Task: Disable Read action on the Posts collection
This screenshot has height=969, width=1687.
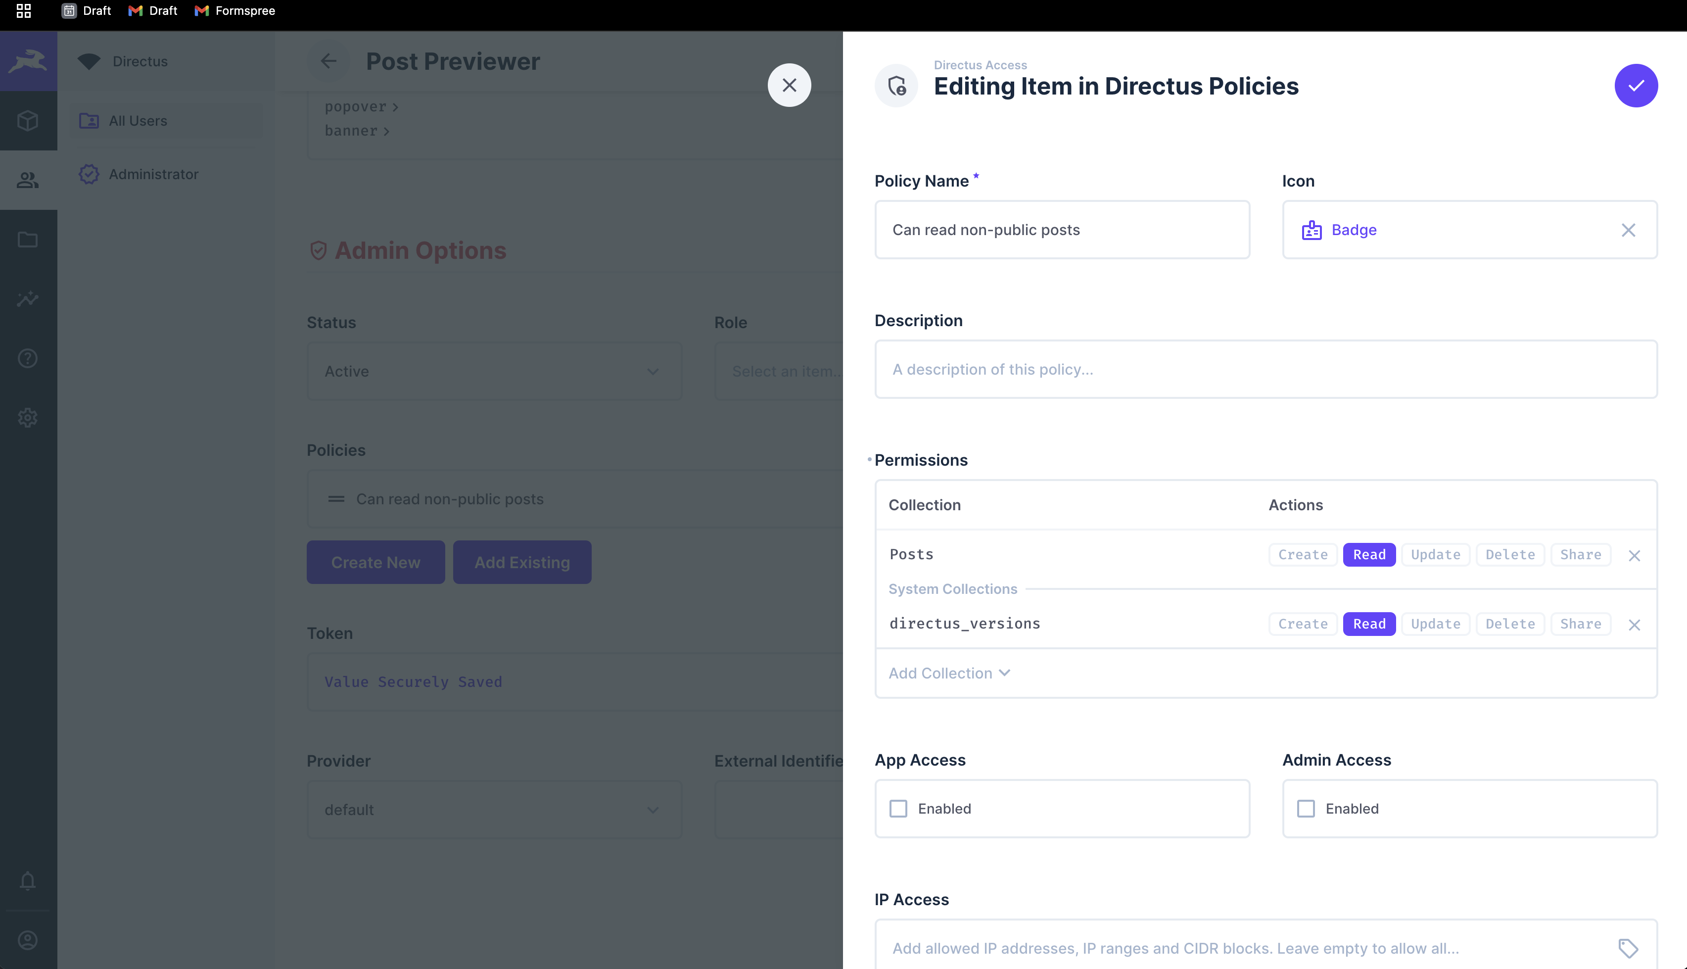Action: (1369, 554)
